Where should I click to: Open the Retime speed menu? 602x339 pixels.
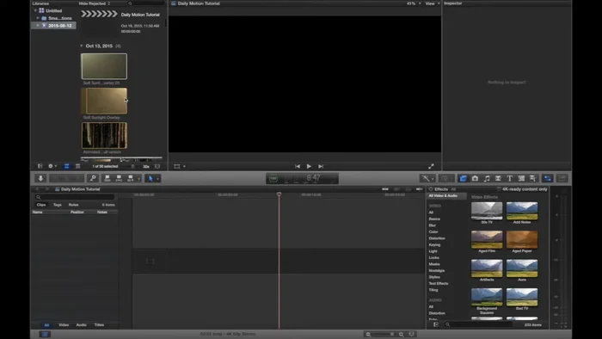click(446, 178)
